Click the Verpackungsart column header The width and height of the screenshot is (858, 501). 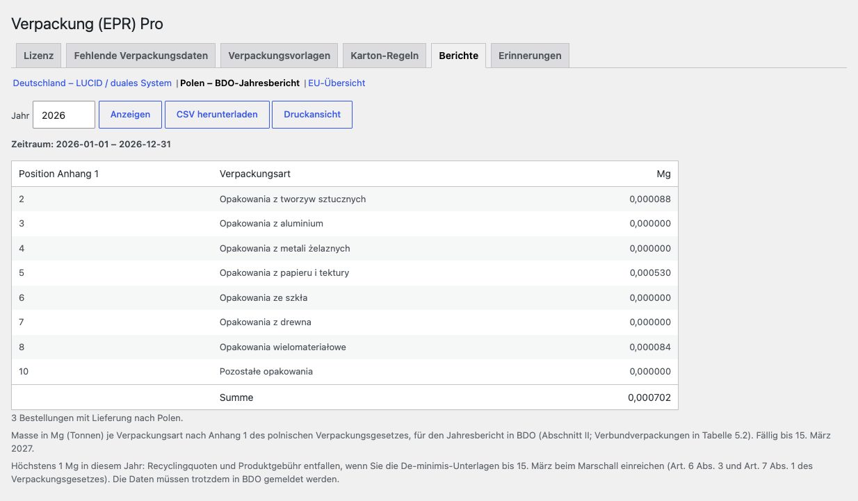pyautogui.click(x=255, y=174)
